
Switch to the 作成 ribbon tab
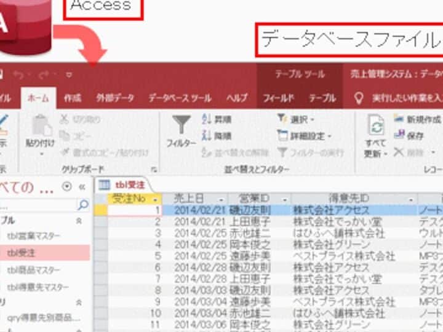coord(73,98)
